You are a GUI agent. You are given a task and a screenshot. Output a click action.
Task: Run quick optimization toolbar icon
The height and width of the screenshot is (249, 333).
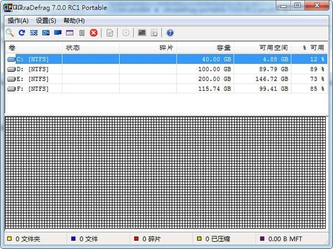[46, 33]
